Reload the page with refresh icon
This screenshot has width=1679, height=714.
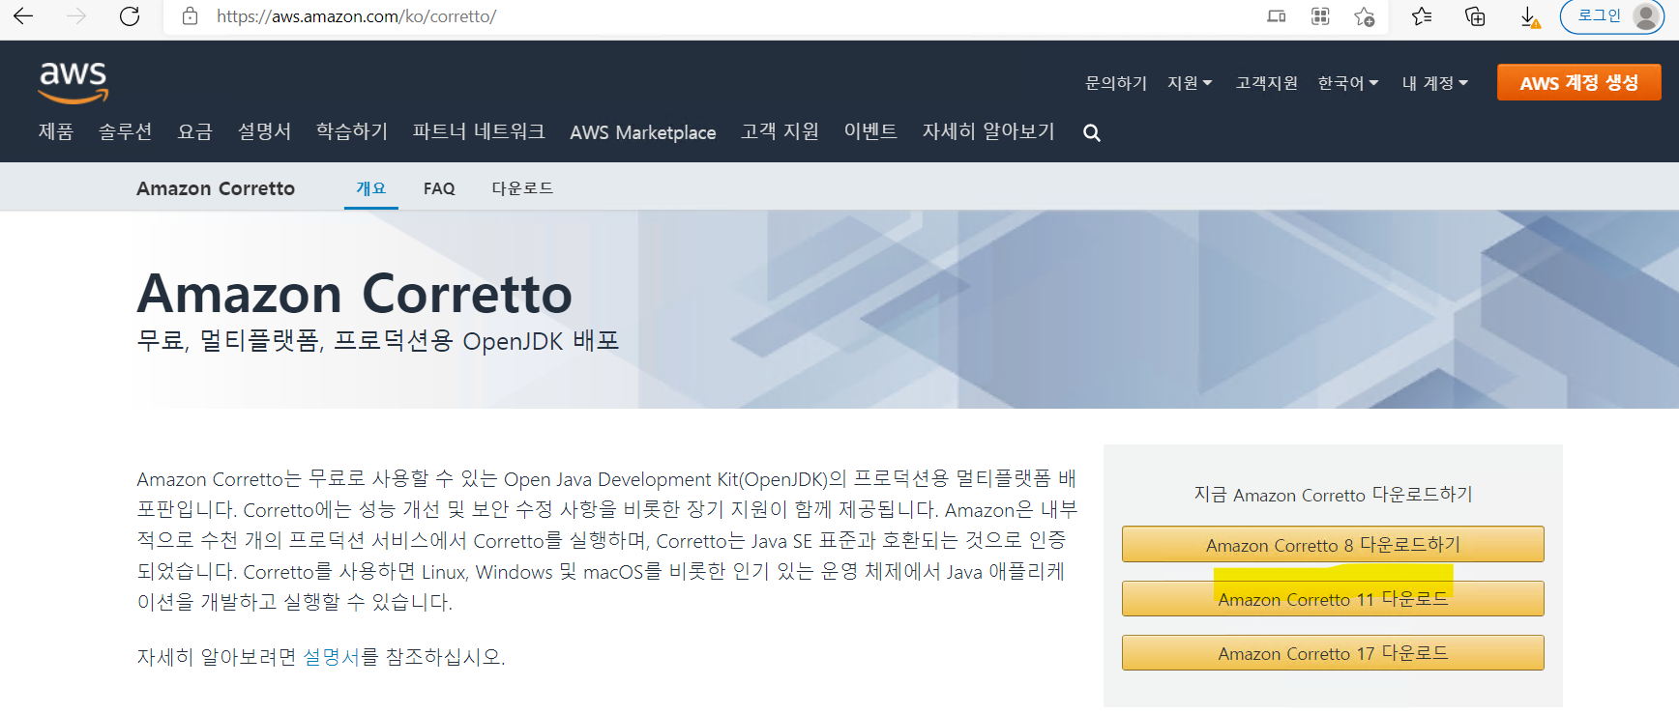[x=130, y=16]
